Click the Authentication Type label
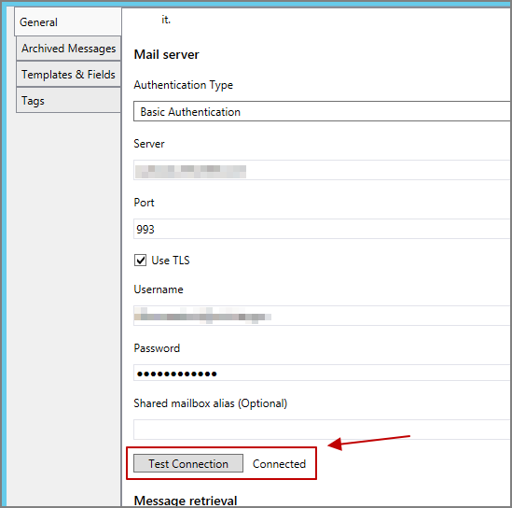512x508 pixels. pyautogui.click(x=184, y=85)
